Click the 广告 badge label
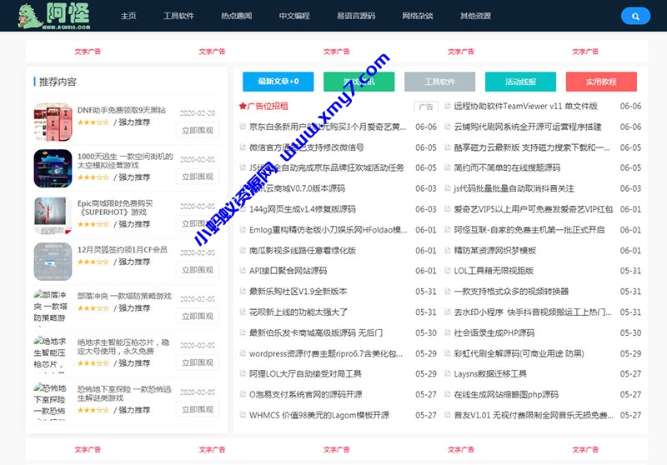This screenshot has height=465, width=667. pyautogui.click(x=426, y=107)
